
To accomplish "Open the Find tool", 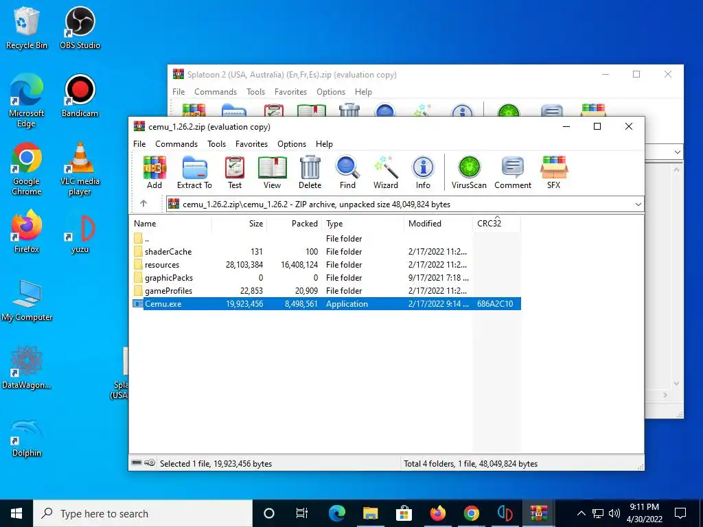I will coord(347,172).
